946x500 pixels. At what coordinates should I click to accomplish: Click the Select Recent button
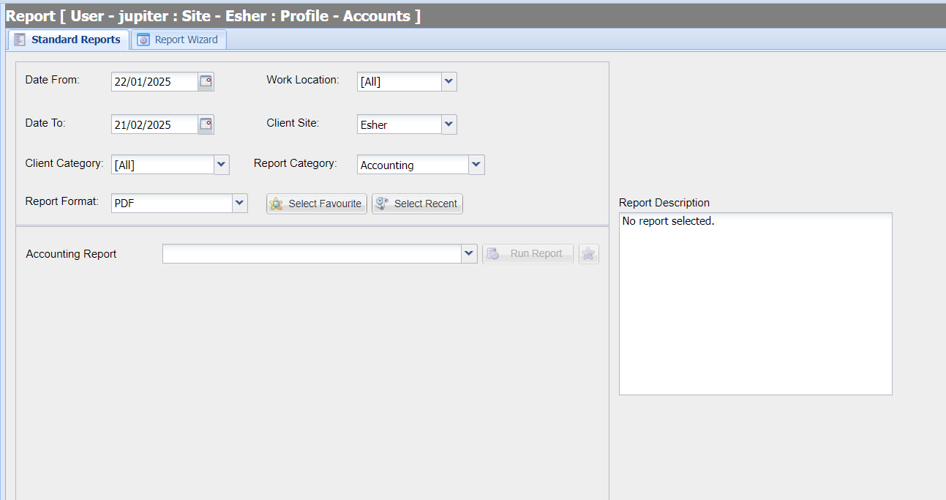point(417,204)
